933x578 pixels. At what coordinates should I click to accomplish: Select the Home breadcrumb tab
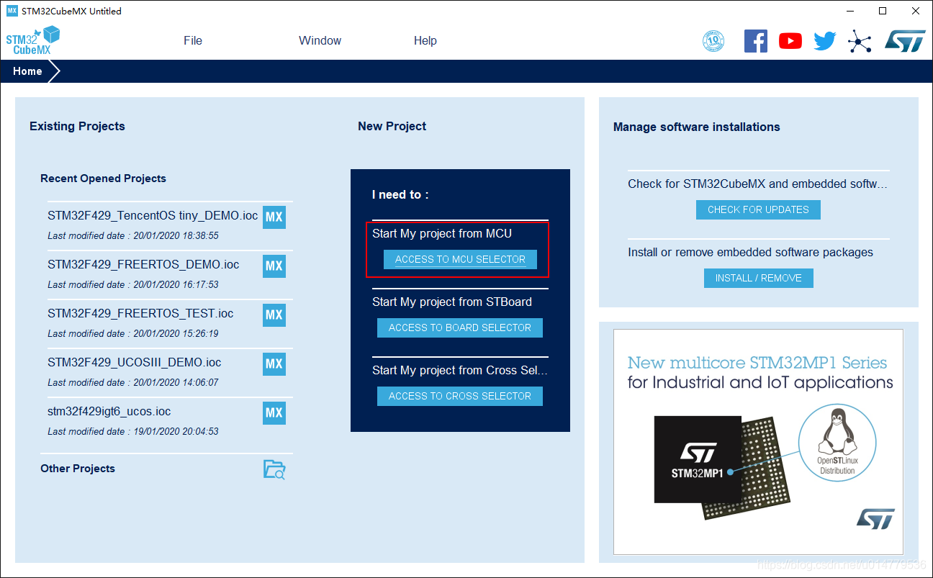[27, 71]
